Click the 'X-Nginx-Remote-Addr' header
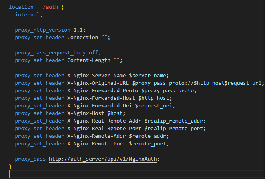 click(96, 136)
